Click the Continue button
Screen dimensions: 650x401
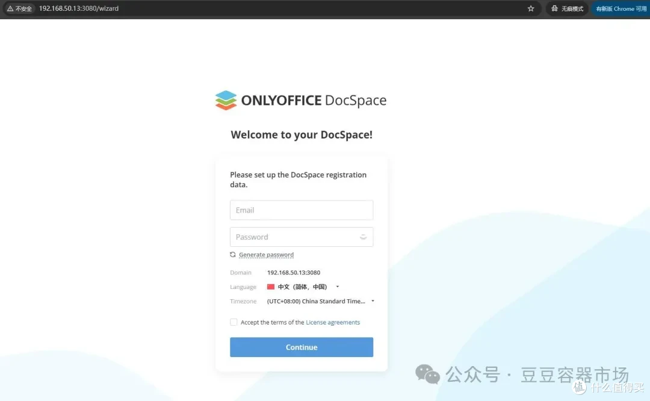tap(302, 347)
